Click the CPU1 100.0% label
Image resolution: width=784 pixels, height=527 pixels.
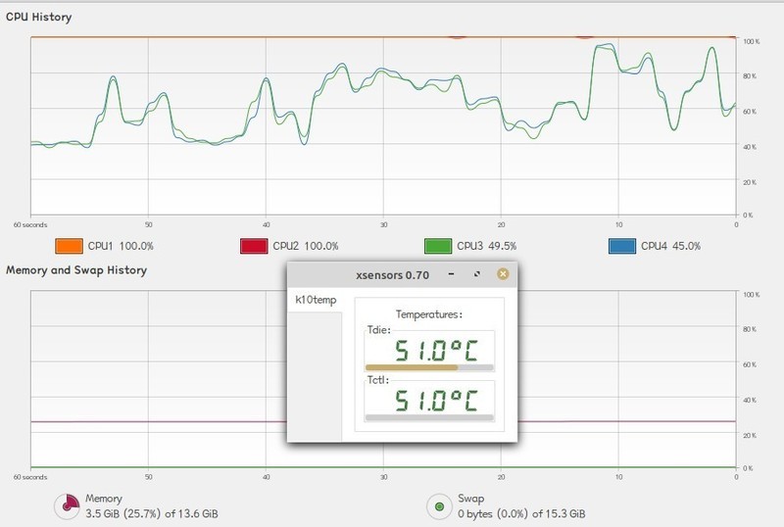tap(121, 246)
